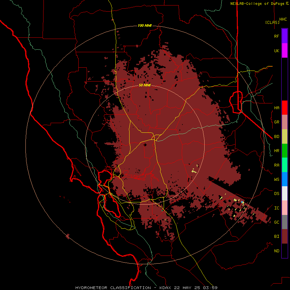Click the HA red legend swatch

tap(285, 108)
